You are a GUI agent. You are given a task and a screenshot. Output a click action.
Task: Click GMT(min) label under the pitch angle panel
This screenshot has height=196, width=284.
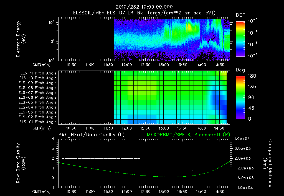coord(42,128)
